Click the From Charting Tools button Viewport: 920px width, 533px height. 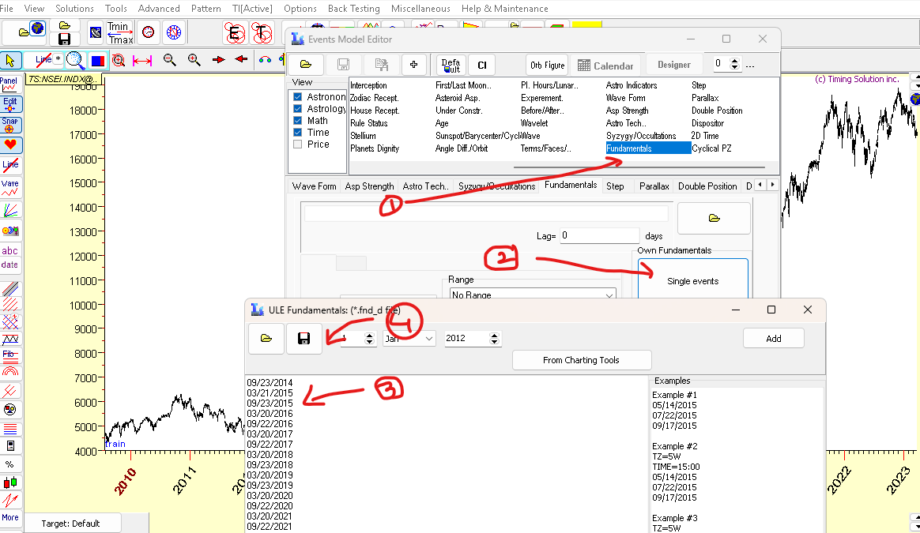pos(582,360)
